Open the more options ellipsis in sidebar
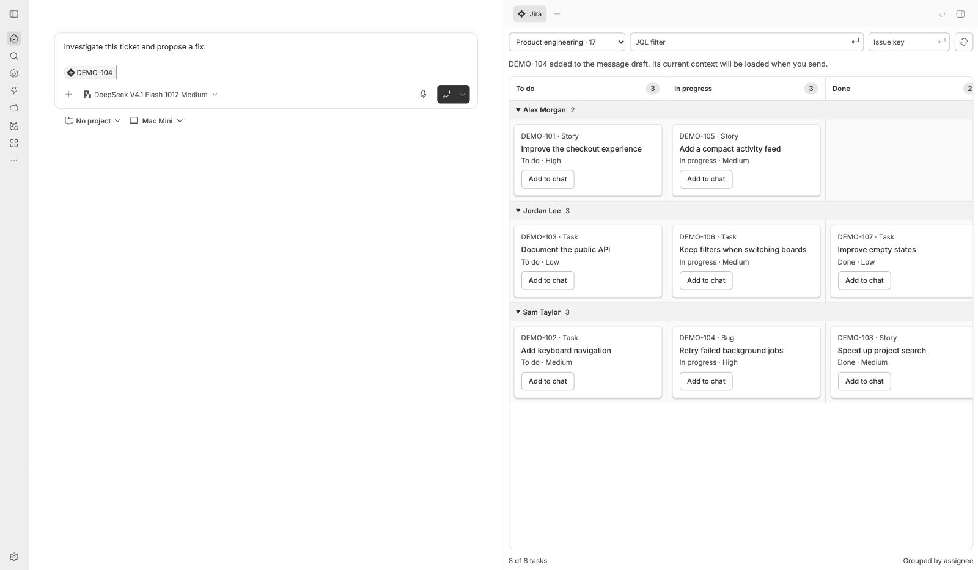 point(14,161)
